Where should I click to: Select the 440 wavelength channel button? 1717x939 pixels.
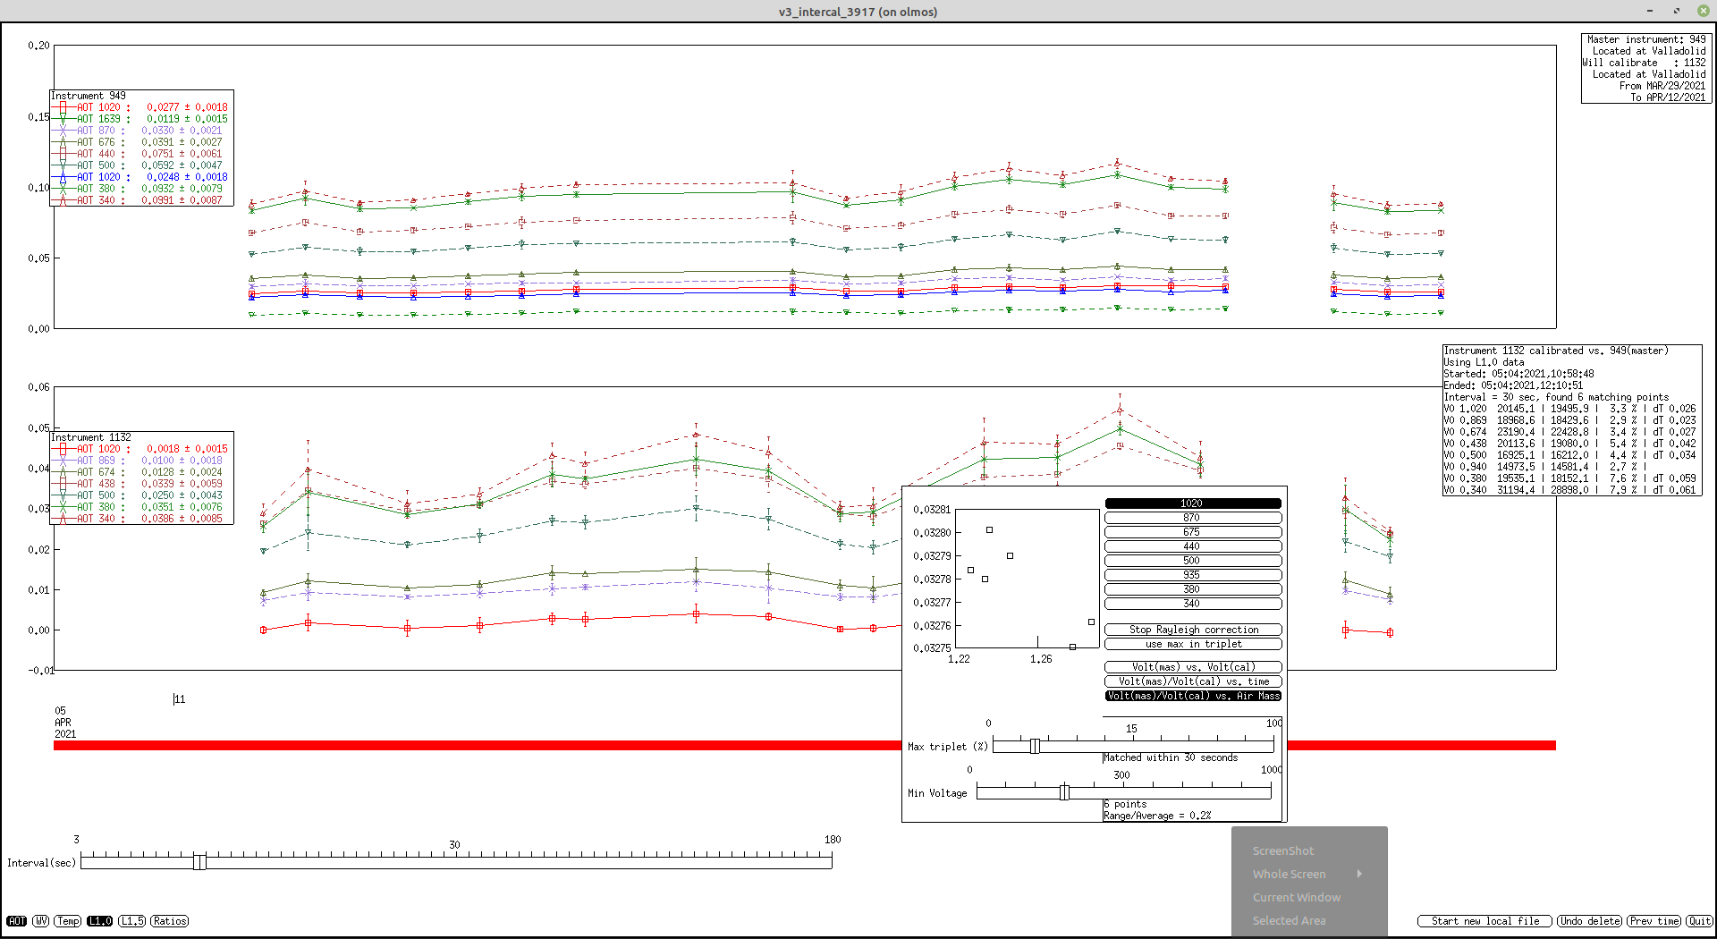coord(1193,546)
